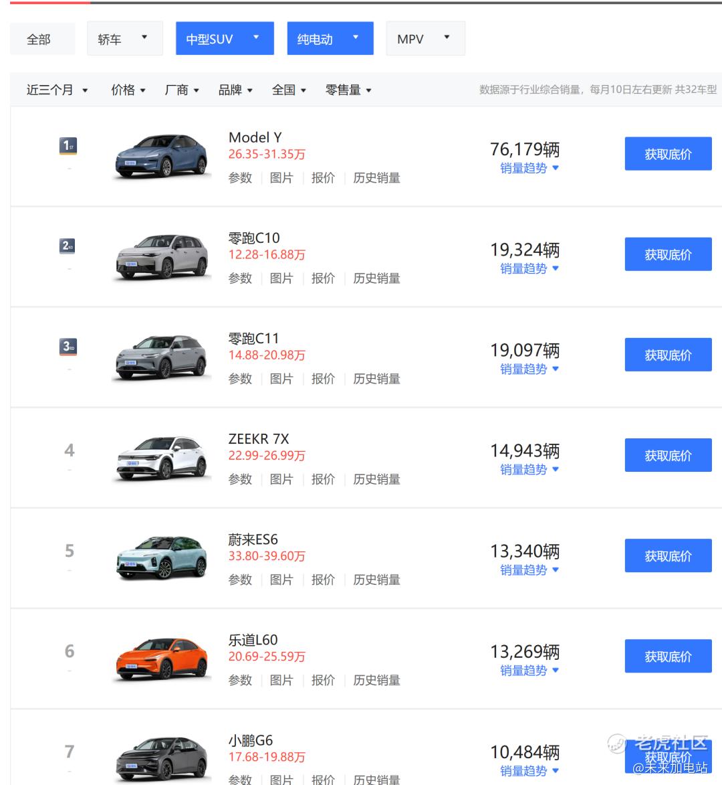
Task: View 图片 for 蔚来ES6
Action: coord(281,580)
